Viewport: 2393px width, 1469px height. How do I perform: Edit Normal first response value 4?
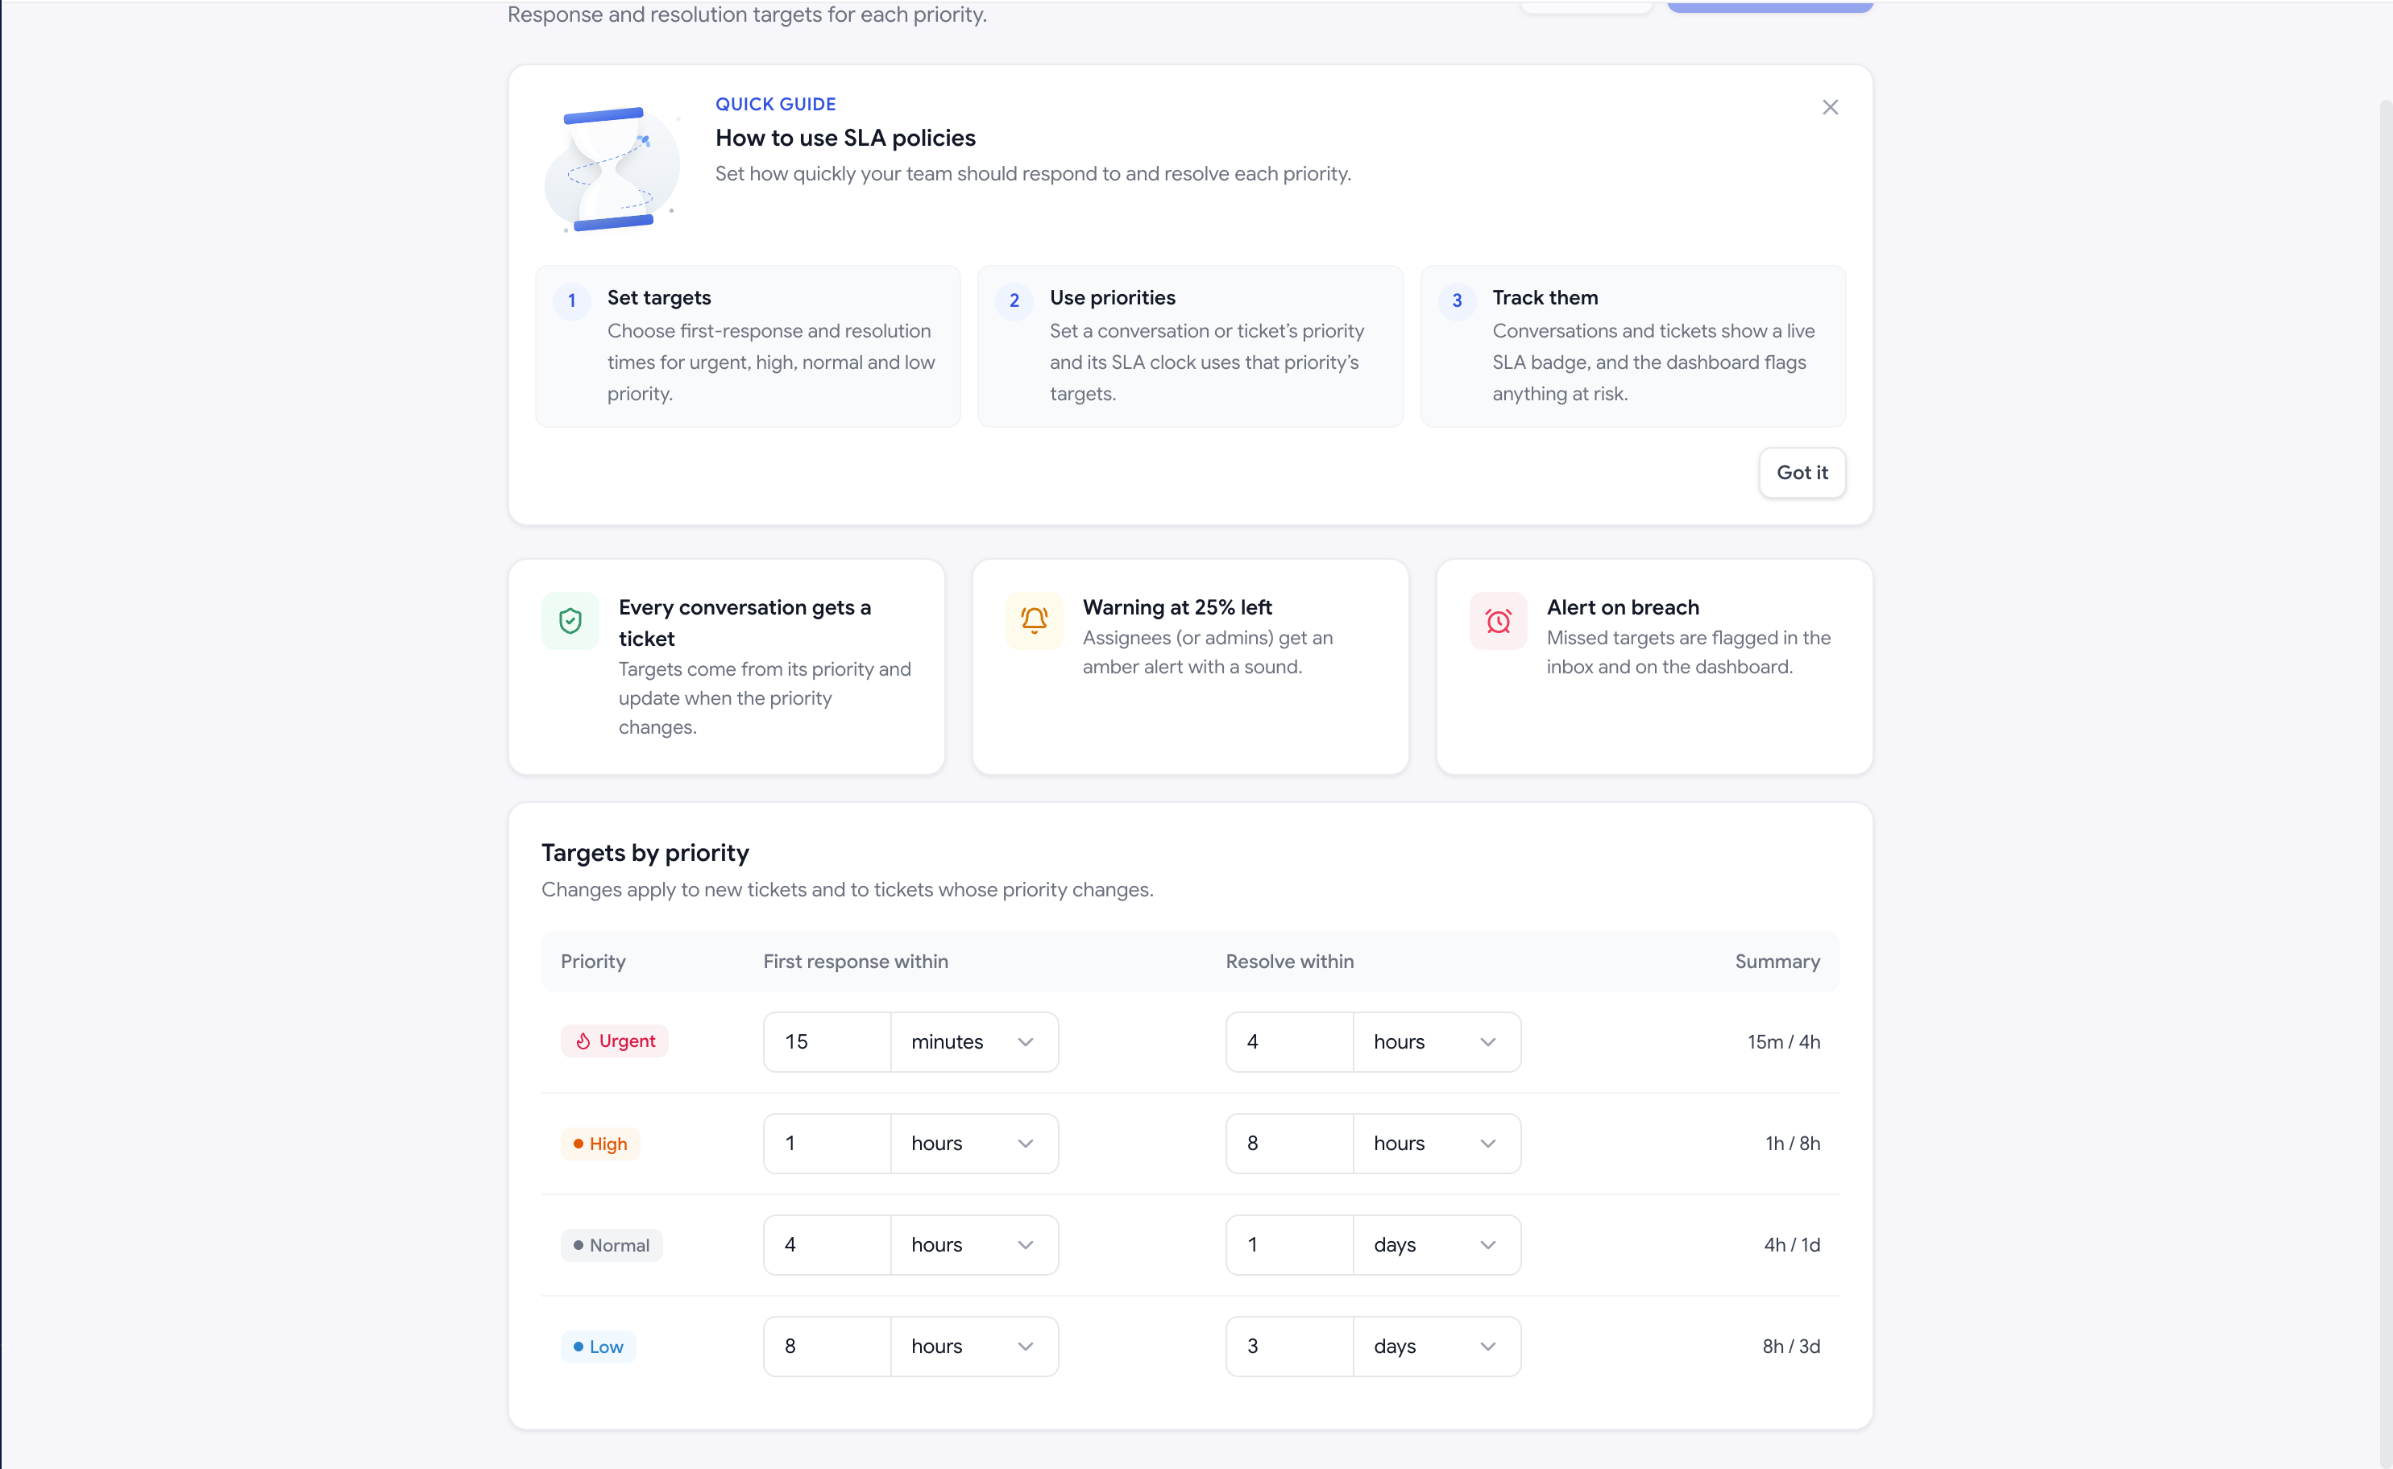(x=827, y=1244)
